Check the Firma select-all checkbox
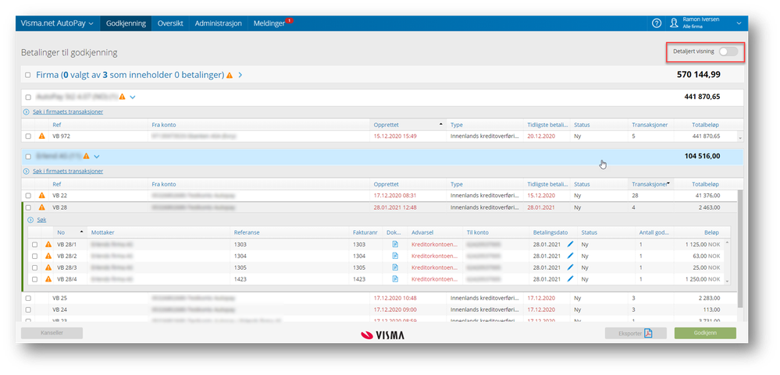 [28, 76]
